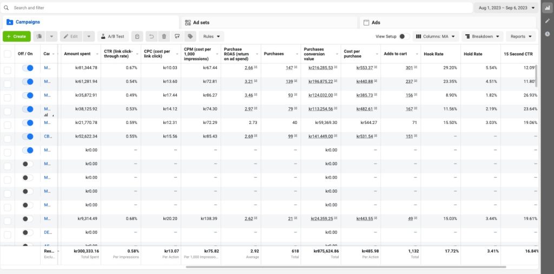
Task: Toggle the View Setup switch
Action: (x=404, y=36)
